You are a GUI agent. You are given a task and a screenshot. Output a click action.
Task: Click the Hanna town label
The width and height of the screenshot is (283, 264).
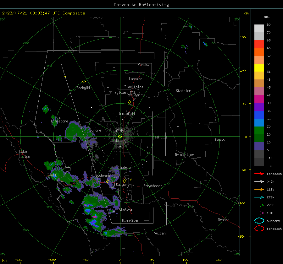[x=220, y=140]
